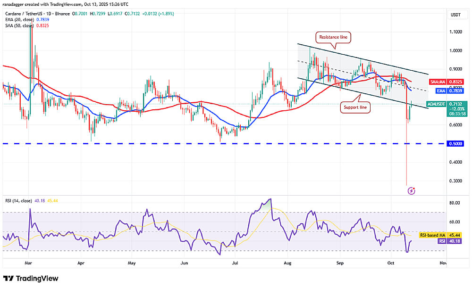Image resolution: width=472 pixels, height=288 pixels.
Task: Select the Resistance line callout label
Action: pos(334,36)
